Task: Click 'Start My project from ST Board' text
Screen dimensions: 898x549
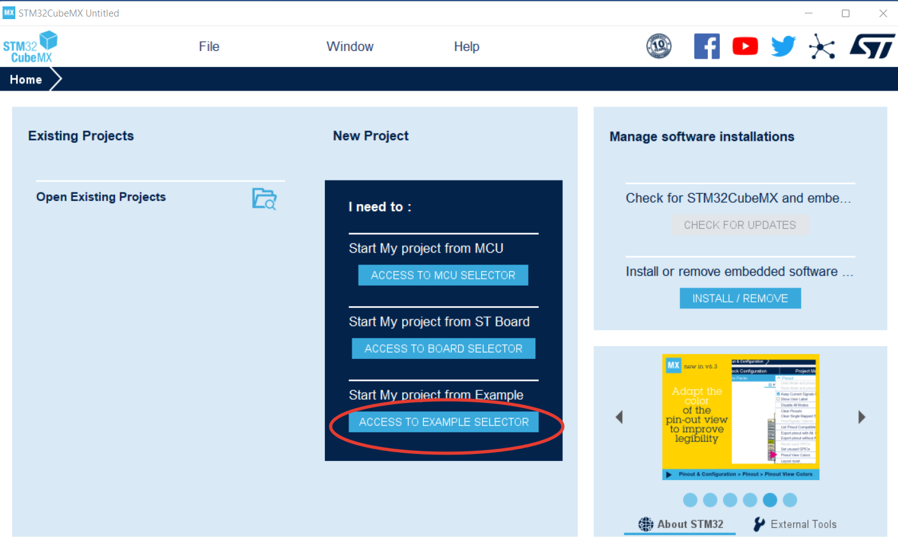Action: [x=439, y=322]
